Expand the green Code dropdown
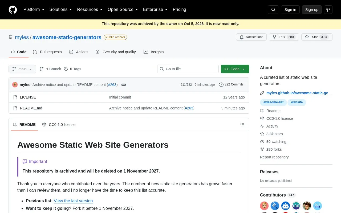 click(x=235, y=69)
